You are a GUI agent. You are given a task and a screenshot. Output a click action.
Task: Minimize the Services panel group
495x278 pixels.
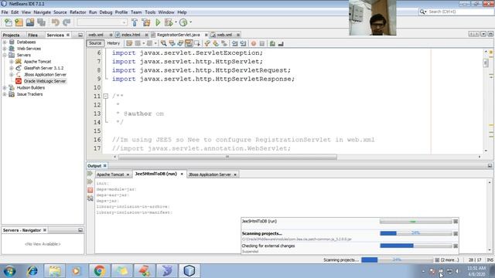coord(80,35)
